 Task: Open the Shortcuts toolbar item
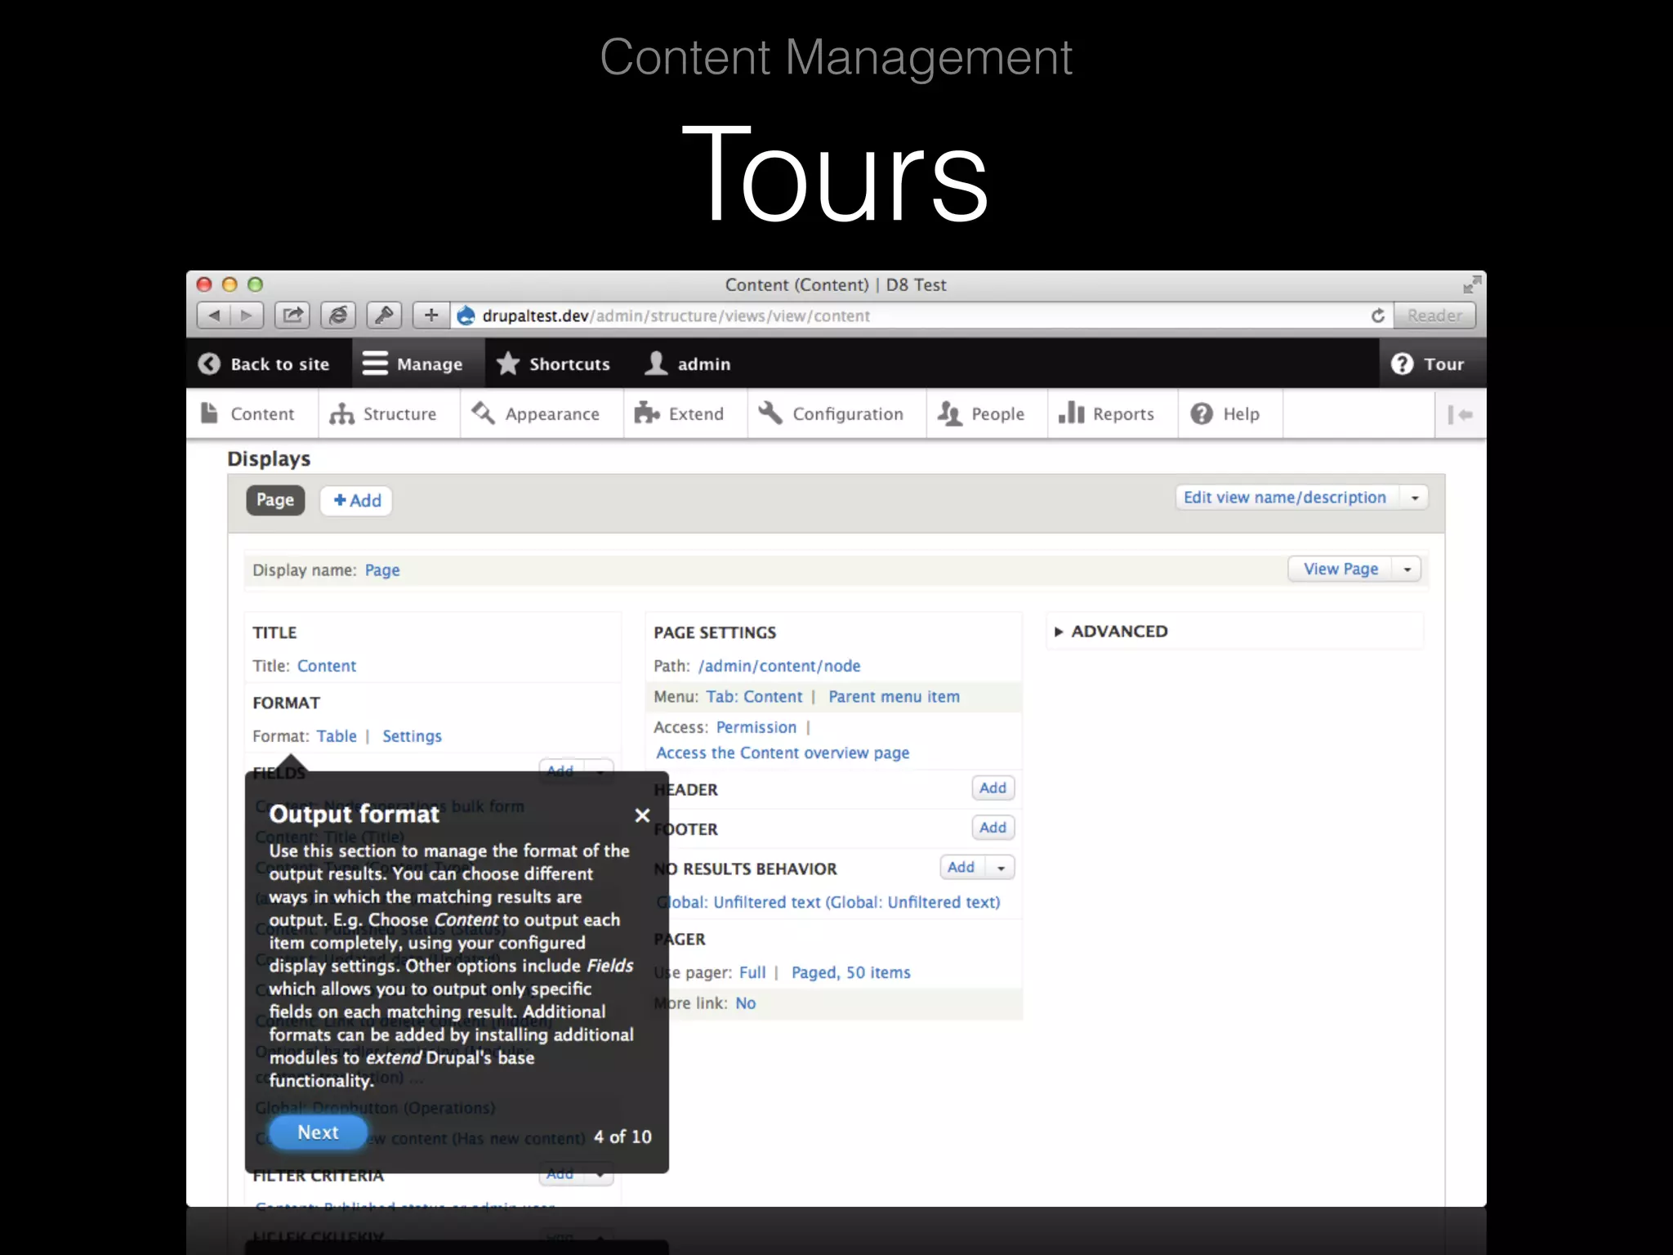pyautogui.click(x=554, y=364)
